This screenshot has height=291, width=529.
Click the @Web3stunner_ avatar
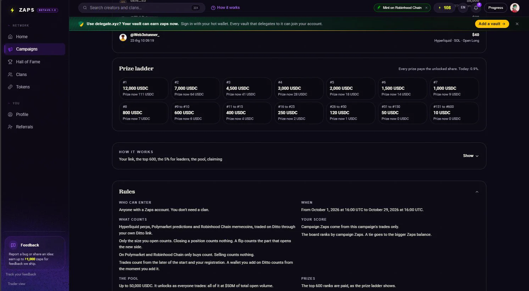[x=123, y=37]
